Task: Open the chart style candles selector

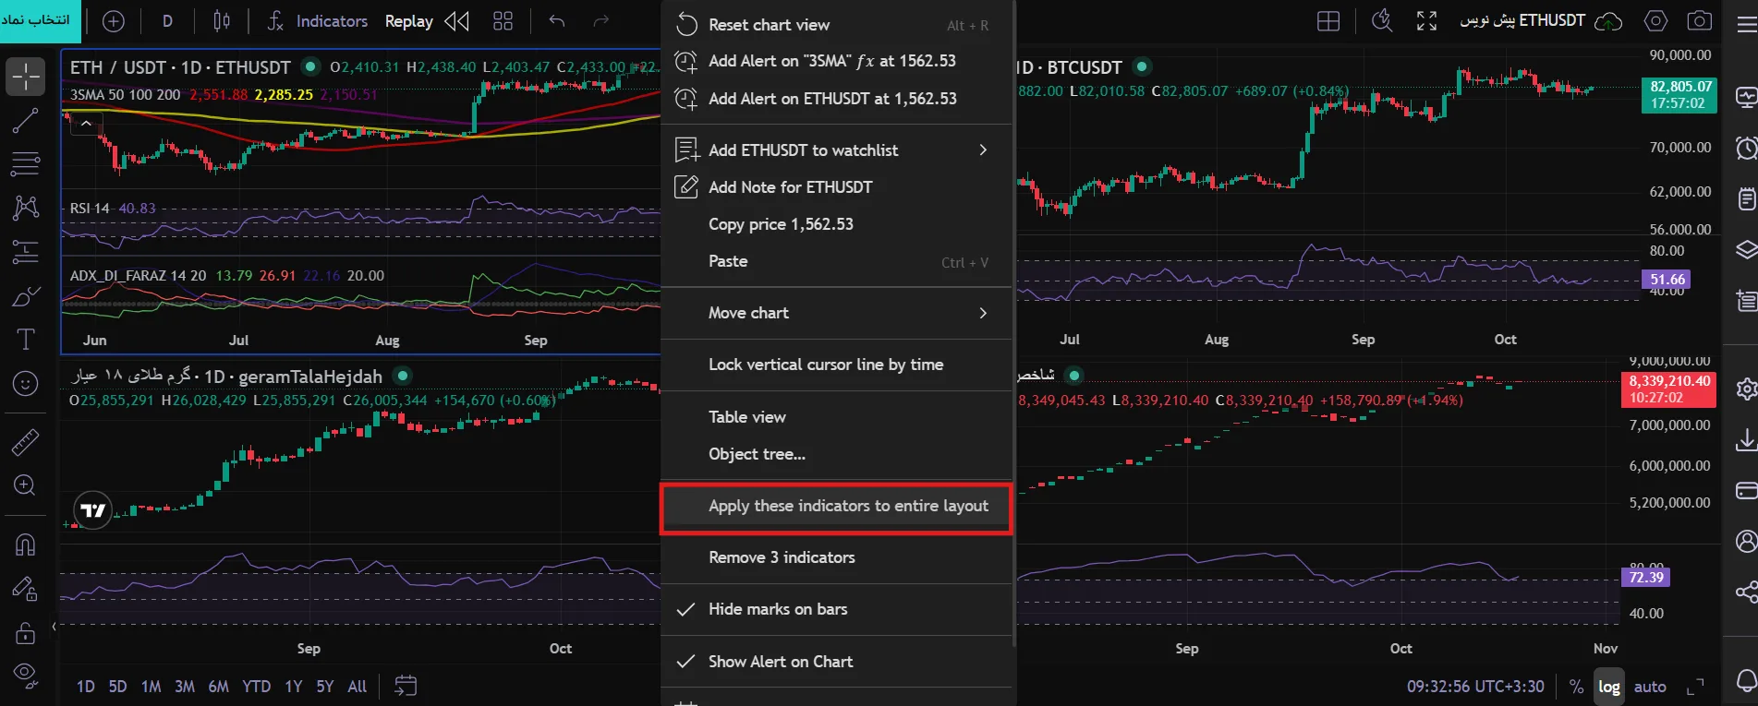Action: click(x=222, y=21)
